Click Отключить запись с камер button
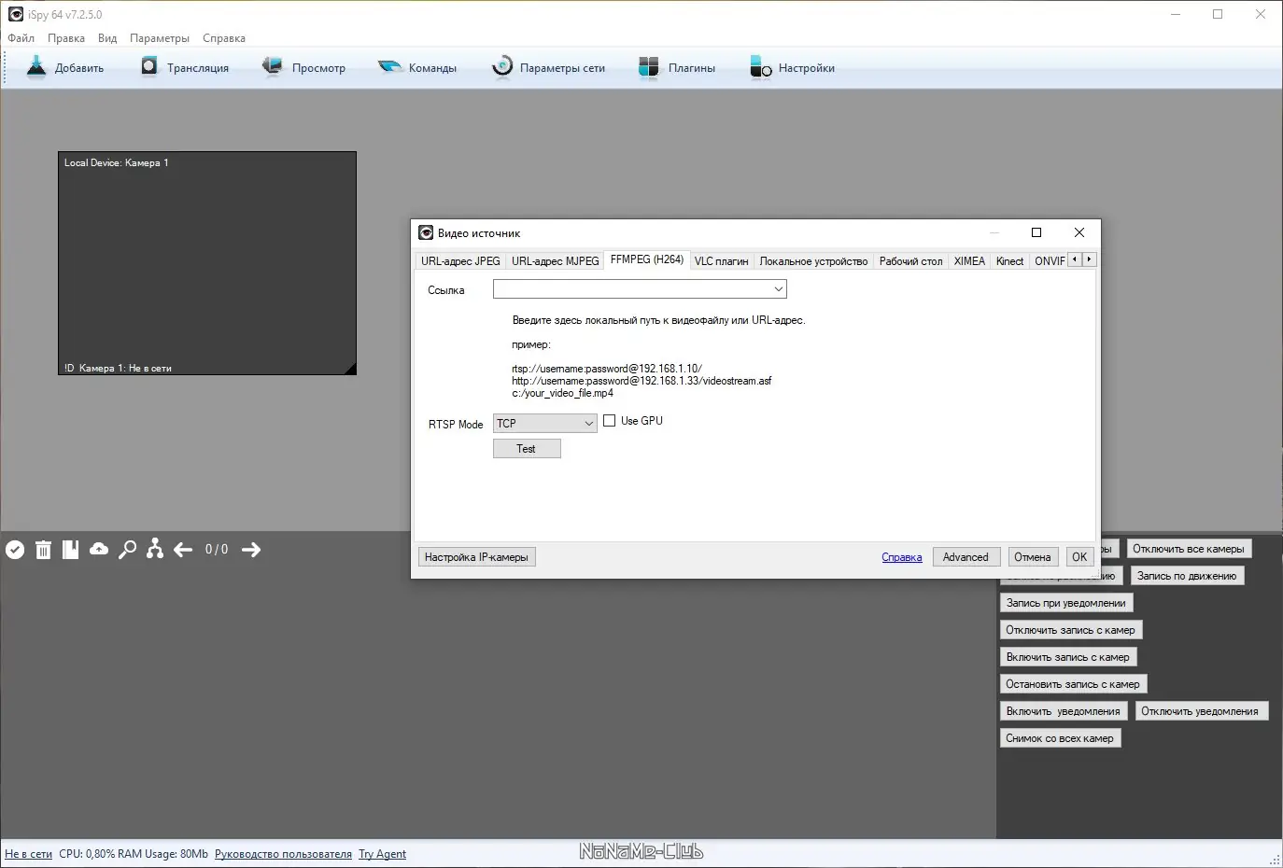Image resolution: width=1283 pixels, height=868 pixels. pos(1071,630)
